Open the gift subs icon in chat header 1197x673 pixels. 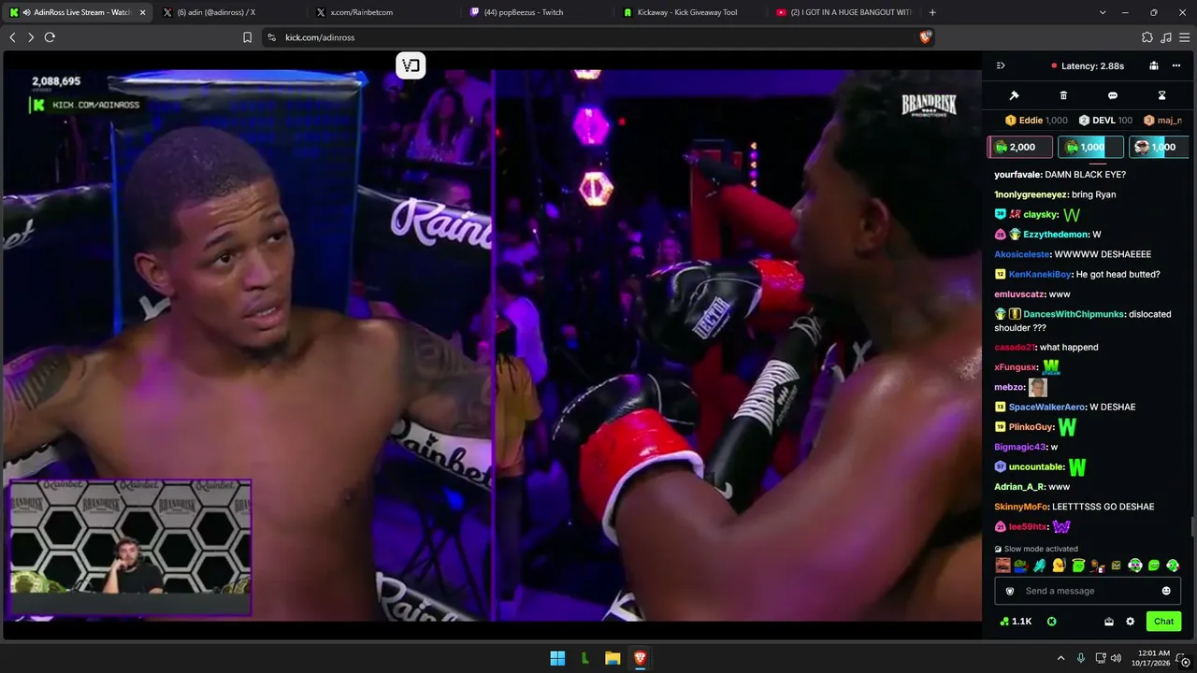pos(1154,65)
